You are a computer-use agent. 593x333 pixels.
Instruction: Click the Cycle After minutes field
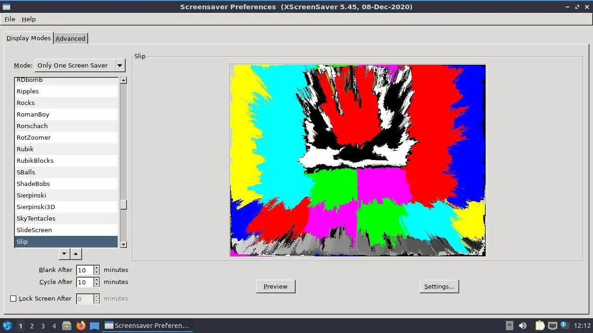(85, 282)
